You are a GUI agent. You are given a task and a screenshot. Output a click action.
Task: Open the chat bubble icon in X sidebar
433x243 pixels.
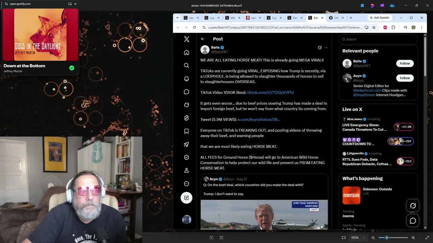(186, 92)
